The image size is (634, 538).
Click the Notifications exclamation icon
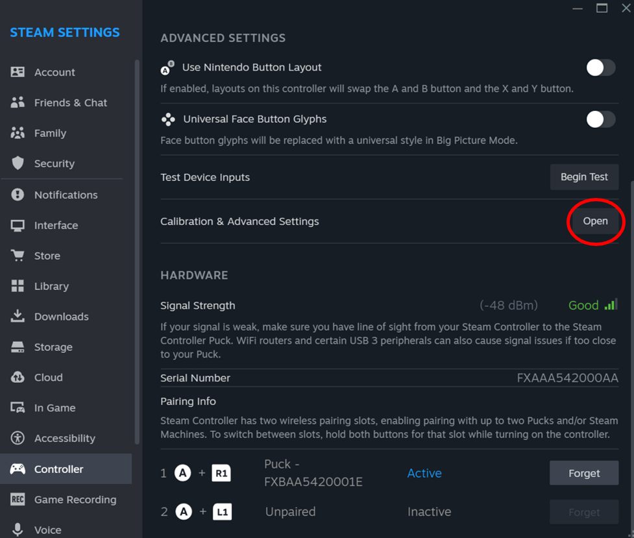click(18, 195)
